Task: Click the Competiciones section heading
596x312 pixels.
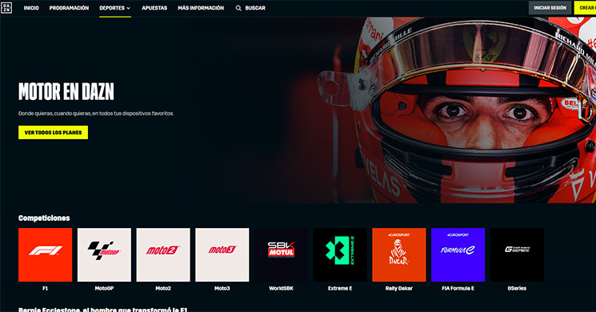Action: coord(44,218)
